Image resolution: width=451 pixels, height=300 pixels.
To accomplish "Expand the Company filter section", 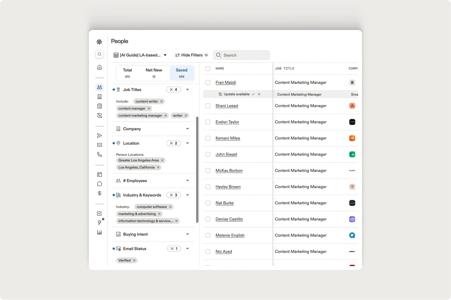I will (188, 129).
